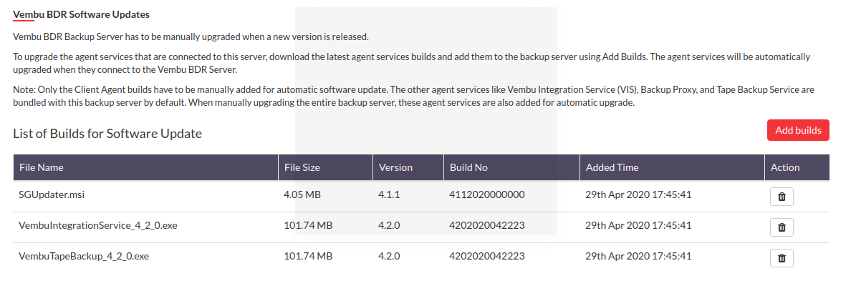Delete the SGUpdater.msi build
The height and width of the screenshot is (306, 856).
pyautogui.click(x=782, y=197)
